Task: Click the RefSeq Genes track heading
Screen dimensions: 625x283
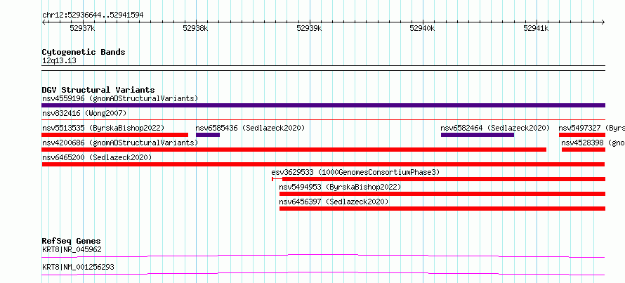Action: [72, 241]
